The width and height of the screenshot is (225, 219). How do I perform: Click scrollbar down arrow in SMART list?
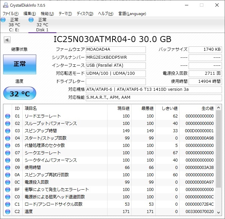pyautogui.click(x=219, y=213)
